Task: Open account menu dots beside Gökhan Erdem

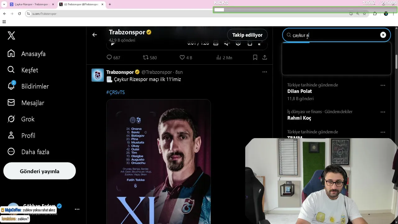Action: tap(77, 209)
